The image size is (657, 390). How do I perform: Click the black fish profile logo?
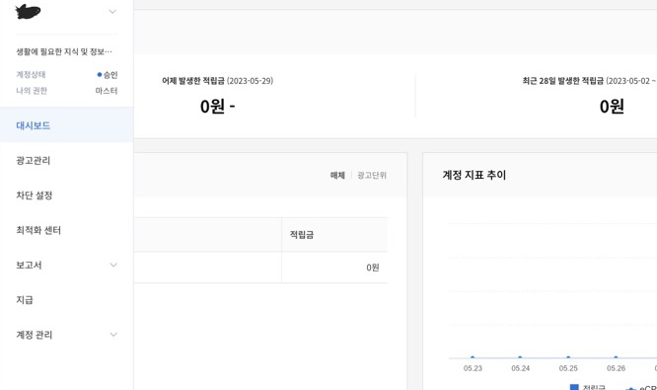[28, 11]
